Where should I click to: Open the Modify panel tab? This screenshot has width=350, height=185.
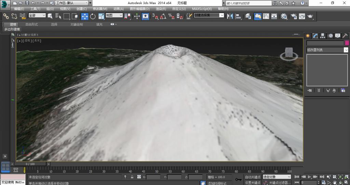315,36
